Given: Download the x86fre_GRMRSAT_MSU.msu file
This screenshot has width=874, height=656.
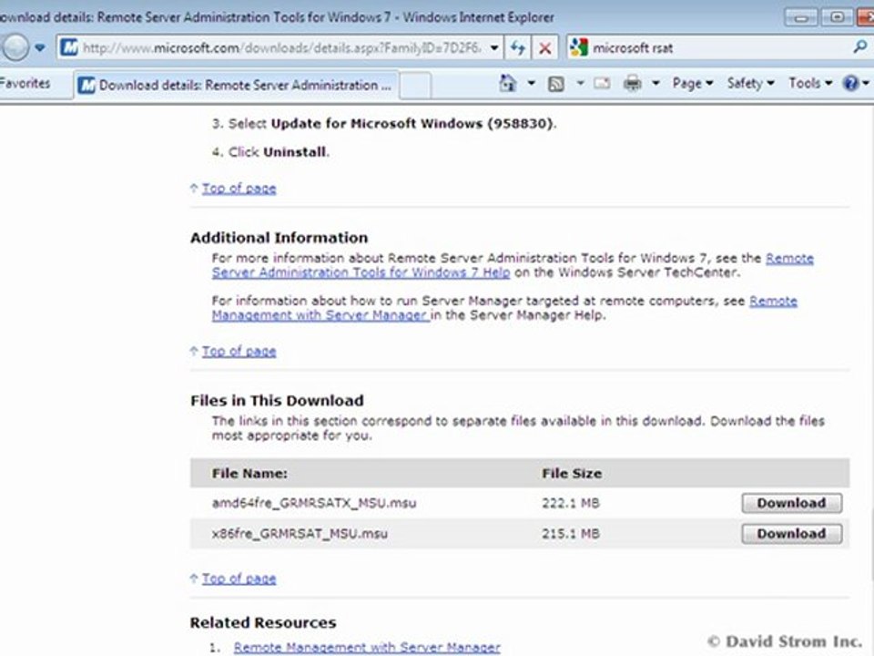Looking at the screenshot, I should (x=791, y=534).
